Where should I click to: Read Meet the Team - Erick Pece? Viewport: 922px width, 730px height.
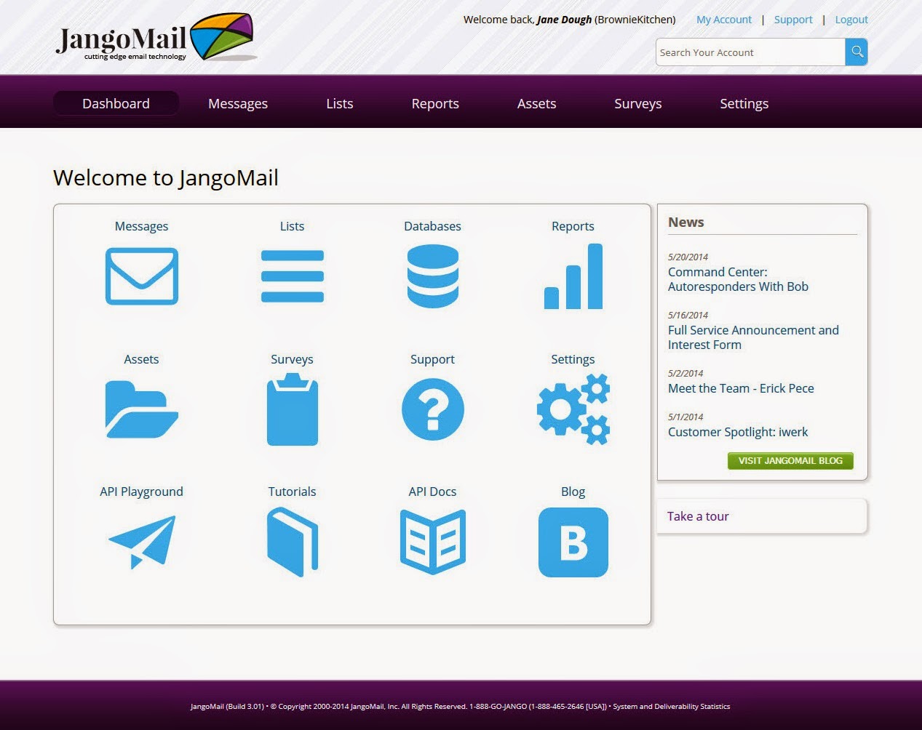click(x=741, y=388)
